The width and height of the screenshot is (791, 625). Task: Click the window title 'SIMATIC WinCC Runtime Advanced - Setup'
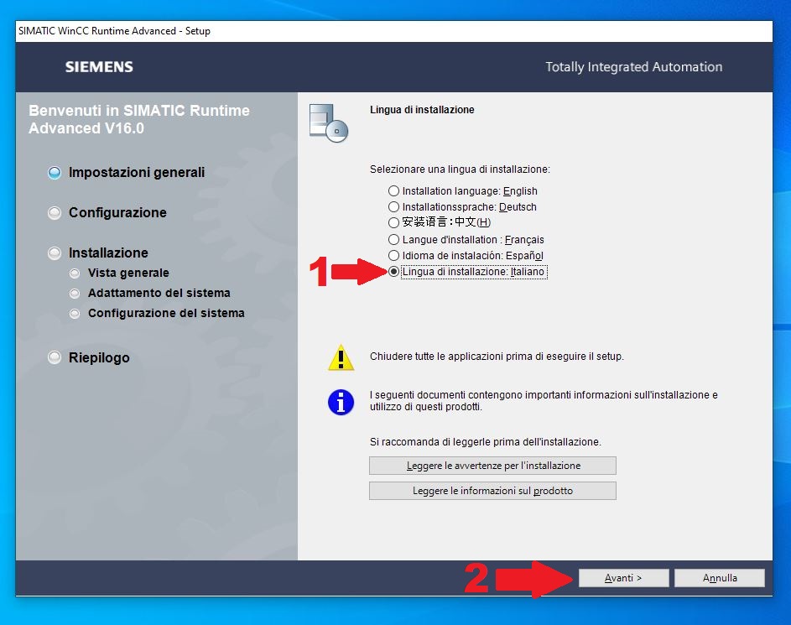pos(115,31)
